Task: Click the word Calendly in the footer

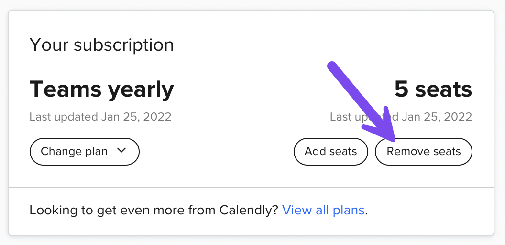Action: pyautogui.click(x=249, y=210)
